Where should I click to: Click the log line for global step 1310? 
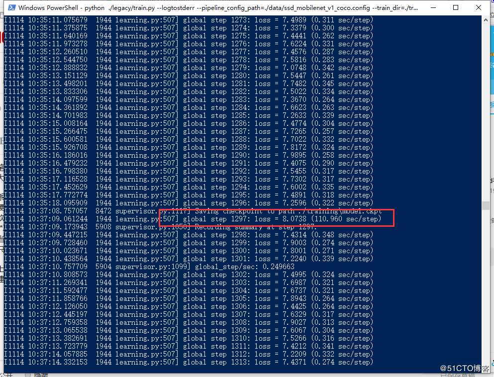point(189,338)
